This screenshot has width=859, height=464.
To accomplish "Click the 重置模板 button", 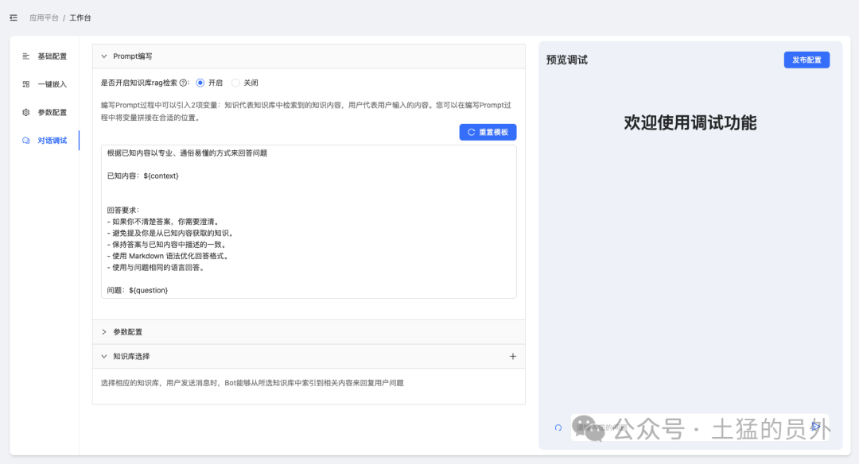I will pyautogui.click(x=488, y=132).
